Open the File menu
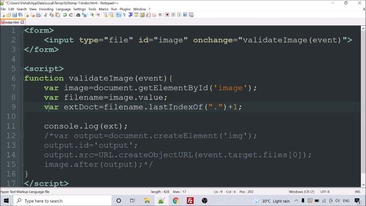Viewport: 366px width, 206px height. tap(3, 9)
